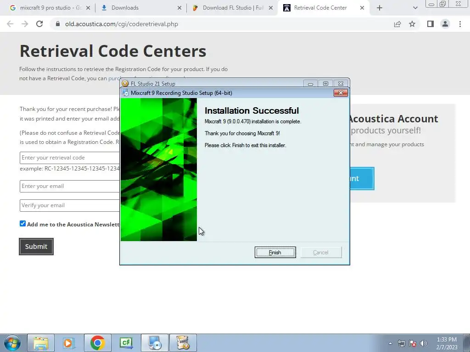Minimize the Chrome browser window
This screenshot has width=470, height=352.
[431, 4]
